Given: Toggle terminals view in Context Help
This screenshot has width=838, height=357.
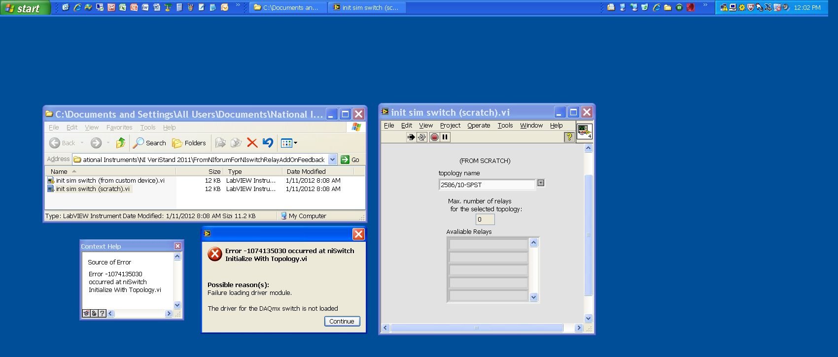Looking at the screenshot, I should [x=86, y=313].
